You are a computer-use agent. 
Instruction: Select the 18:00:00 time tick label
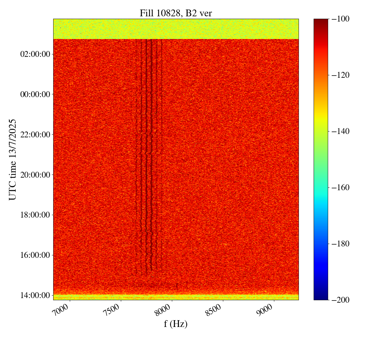coord(35,215)
